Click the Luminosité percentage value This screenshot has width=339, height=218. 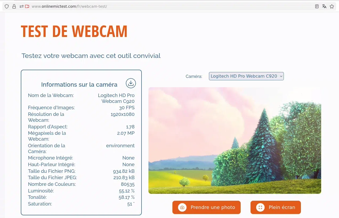pos(127,191)
